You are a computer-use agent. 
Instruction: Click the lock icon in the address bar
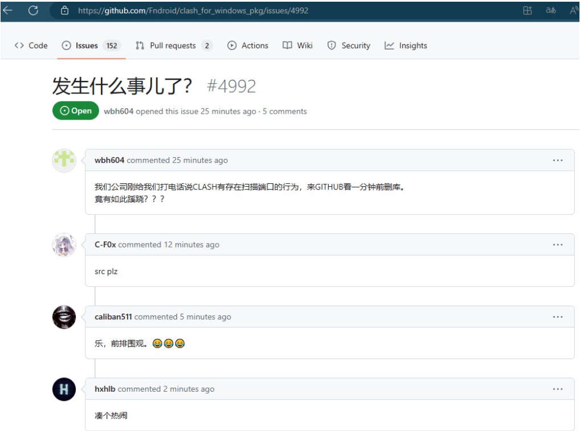(x=64, y=10)
